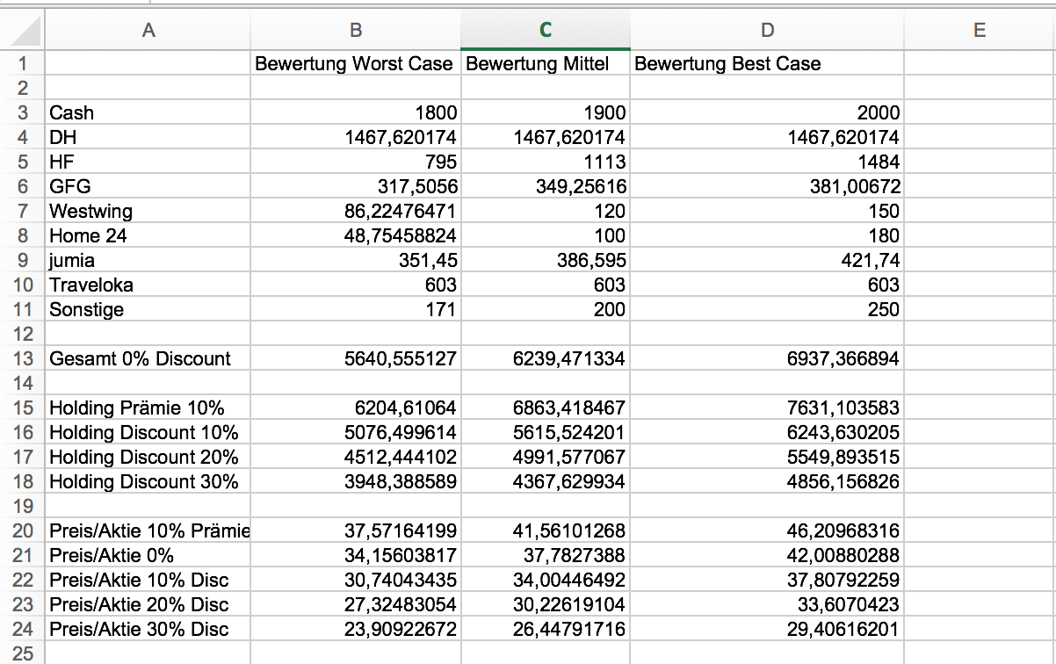
Task: Select the 'Traveloka' label cell
Action: [x=148, y=285]
